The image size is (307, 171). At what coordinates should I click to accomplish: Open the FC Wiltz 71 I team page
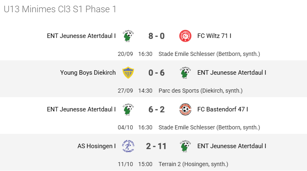click(x=214, y=36)
